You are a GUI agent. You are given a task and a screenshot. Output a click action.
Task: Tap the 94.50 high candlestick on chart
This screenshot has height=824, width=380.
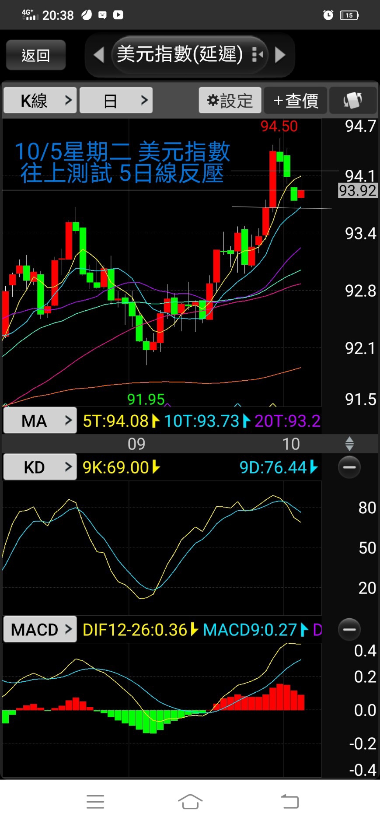273,175
